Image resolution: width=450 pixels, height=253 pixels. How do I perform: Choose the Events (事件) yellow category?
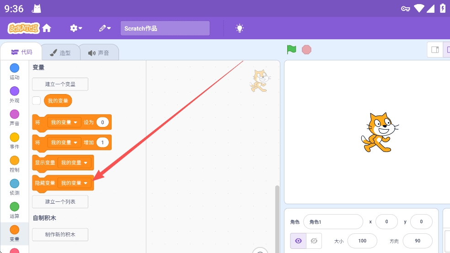pyautogui.click(x=15, y=137)
